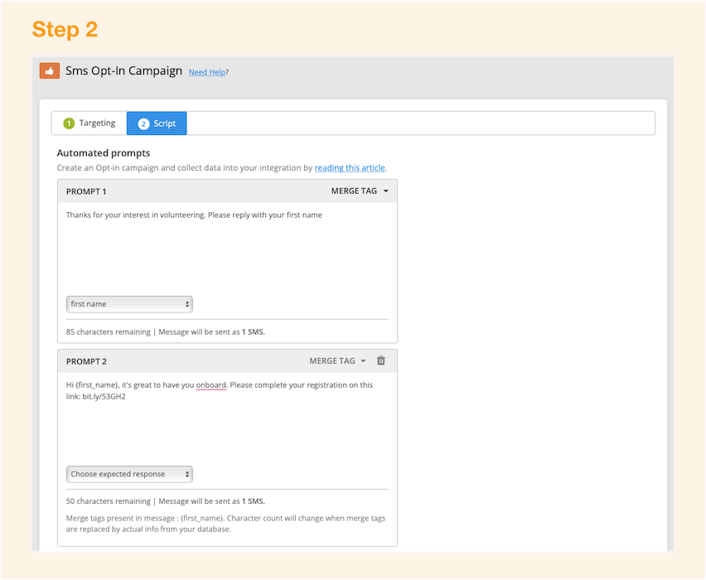The height and width of the screenshot is (580, 706).
Task: Click the step 2 circle in Script tab
Action: click(143, 123)
